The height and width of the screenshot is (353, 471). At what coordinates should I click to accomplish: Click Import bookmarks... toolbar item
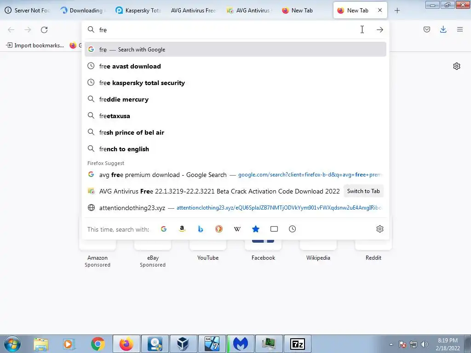click(x=35, y=46)
